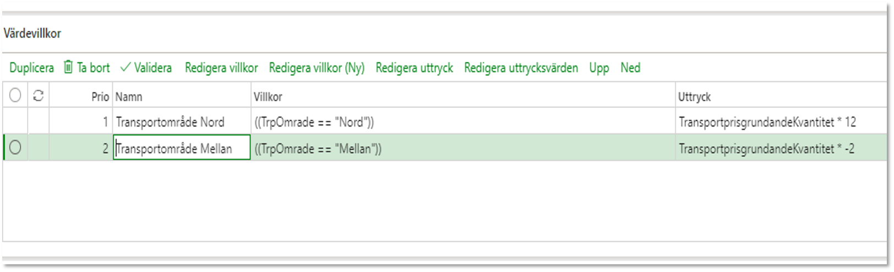
Task: Click the condition cell with "Nord"
Action: (x=463, y=122)
